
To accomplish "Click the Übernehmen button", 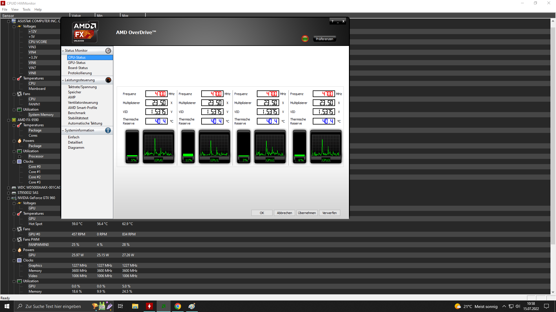I will click(307, 213).
